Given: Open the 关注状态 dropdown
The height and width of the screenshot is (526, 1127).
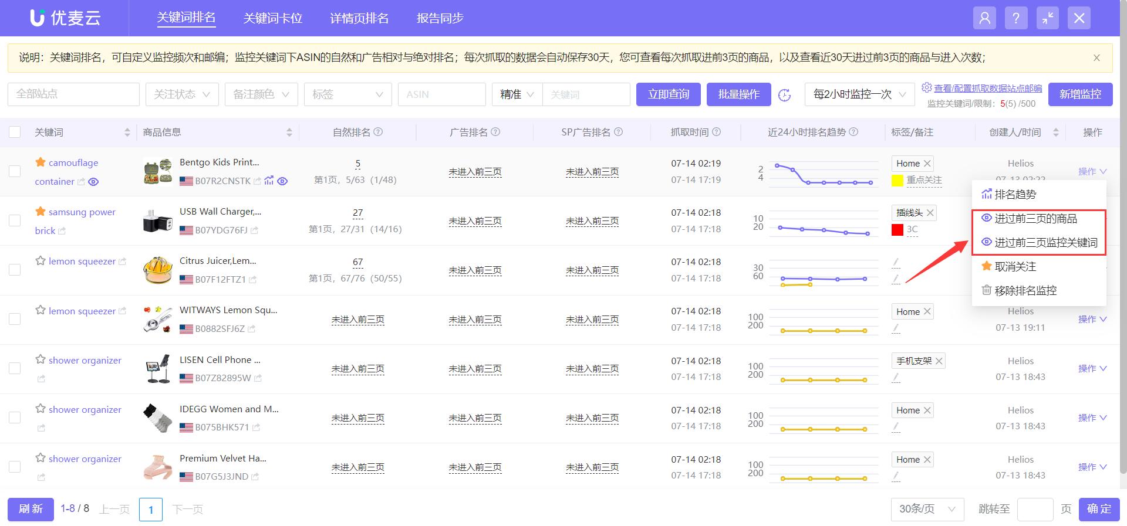Looking at the screenshot, I should pos(182,94).
